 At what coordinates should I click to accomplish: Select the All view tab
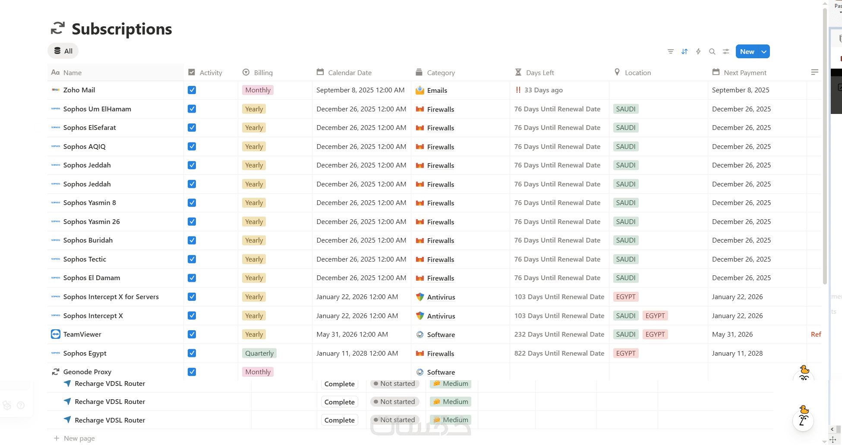pos(63,51)
